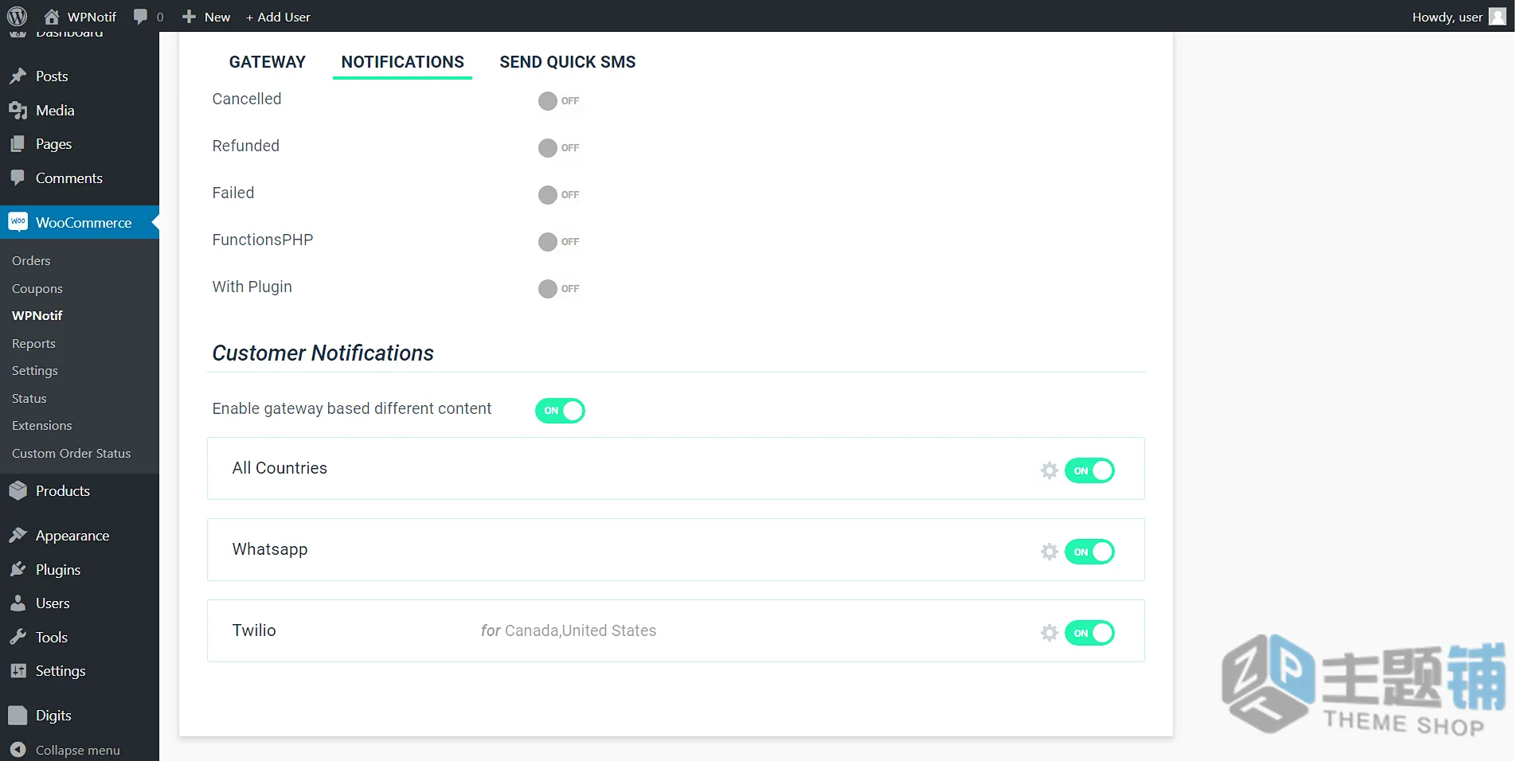Turn off the All Countries switch
This screenshot has height=761, width=1529.
1089,470
